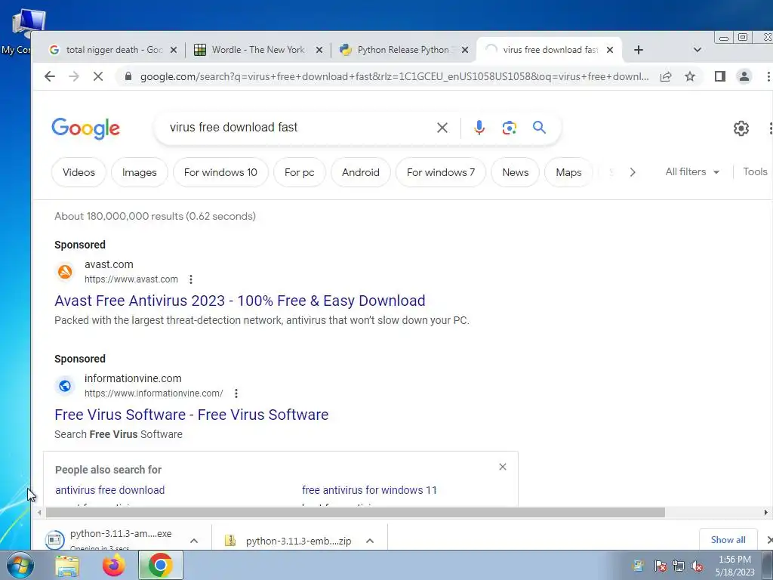The height and width of the screenshot is (580, 773).
Task: Click the antivirus free download suggestion
Action: [110, 490]
